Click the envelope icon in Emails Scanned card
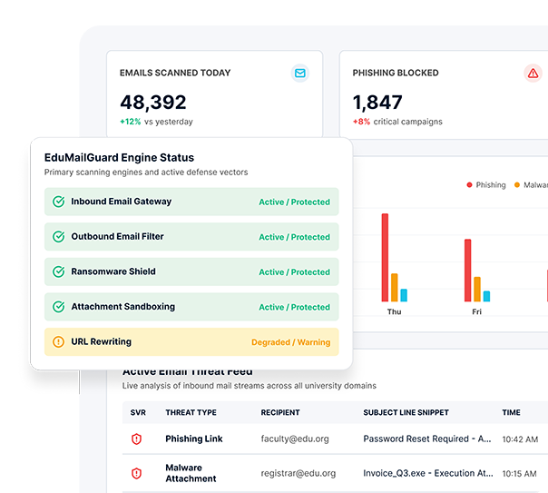This screenshot has width=548, height=493. coord(300,73)
